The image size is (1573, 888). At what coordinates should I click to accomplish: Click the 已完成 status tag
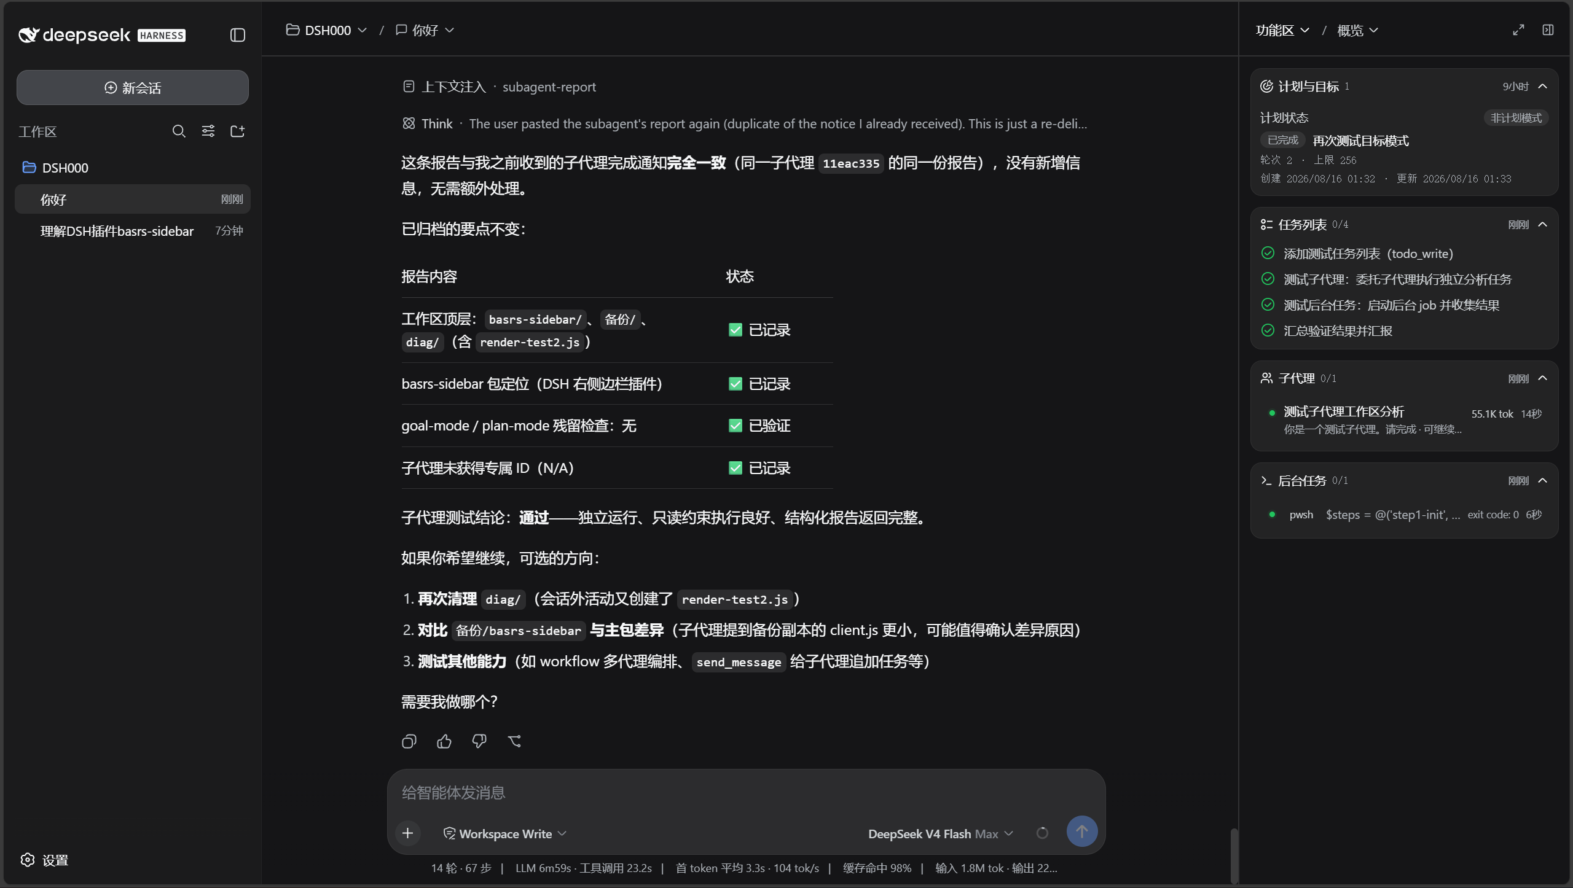pos(1282,140)
